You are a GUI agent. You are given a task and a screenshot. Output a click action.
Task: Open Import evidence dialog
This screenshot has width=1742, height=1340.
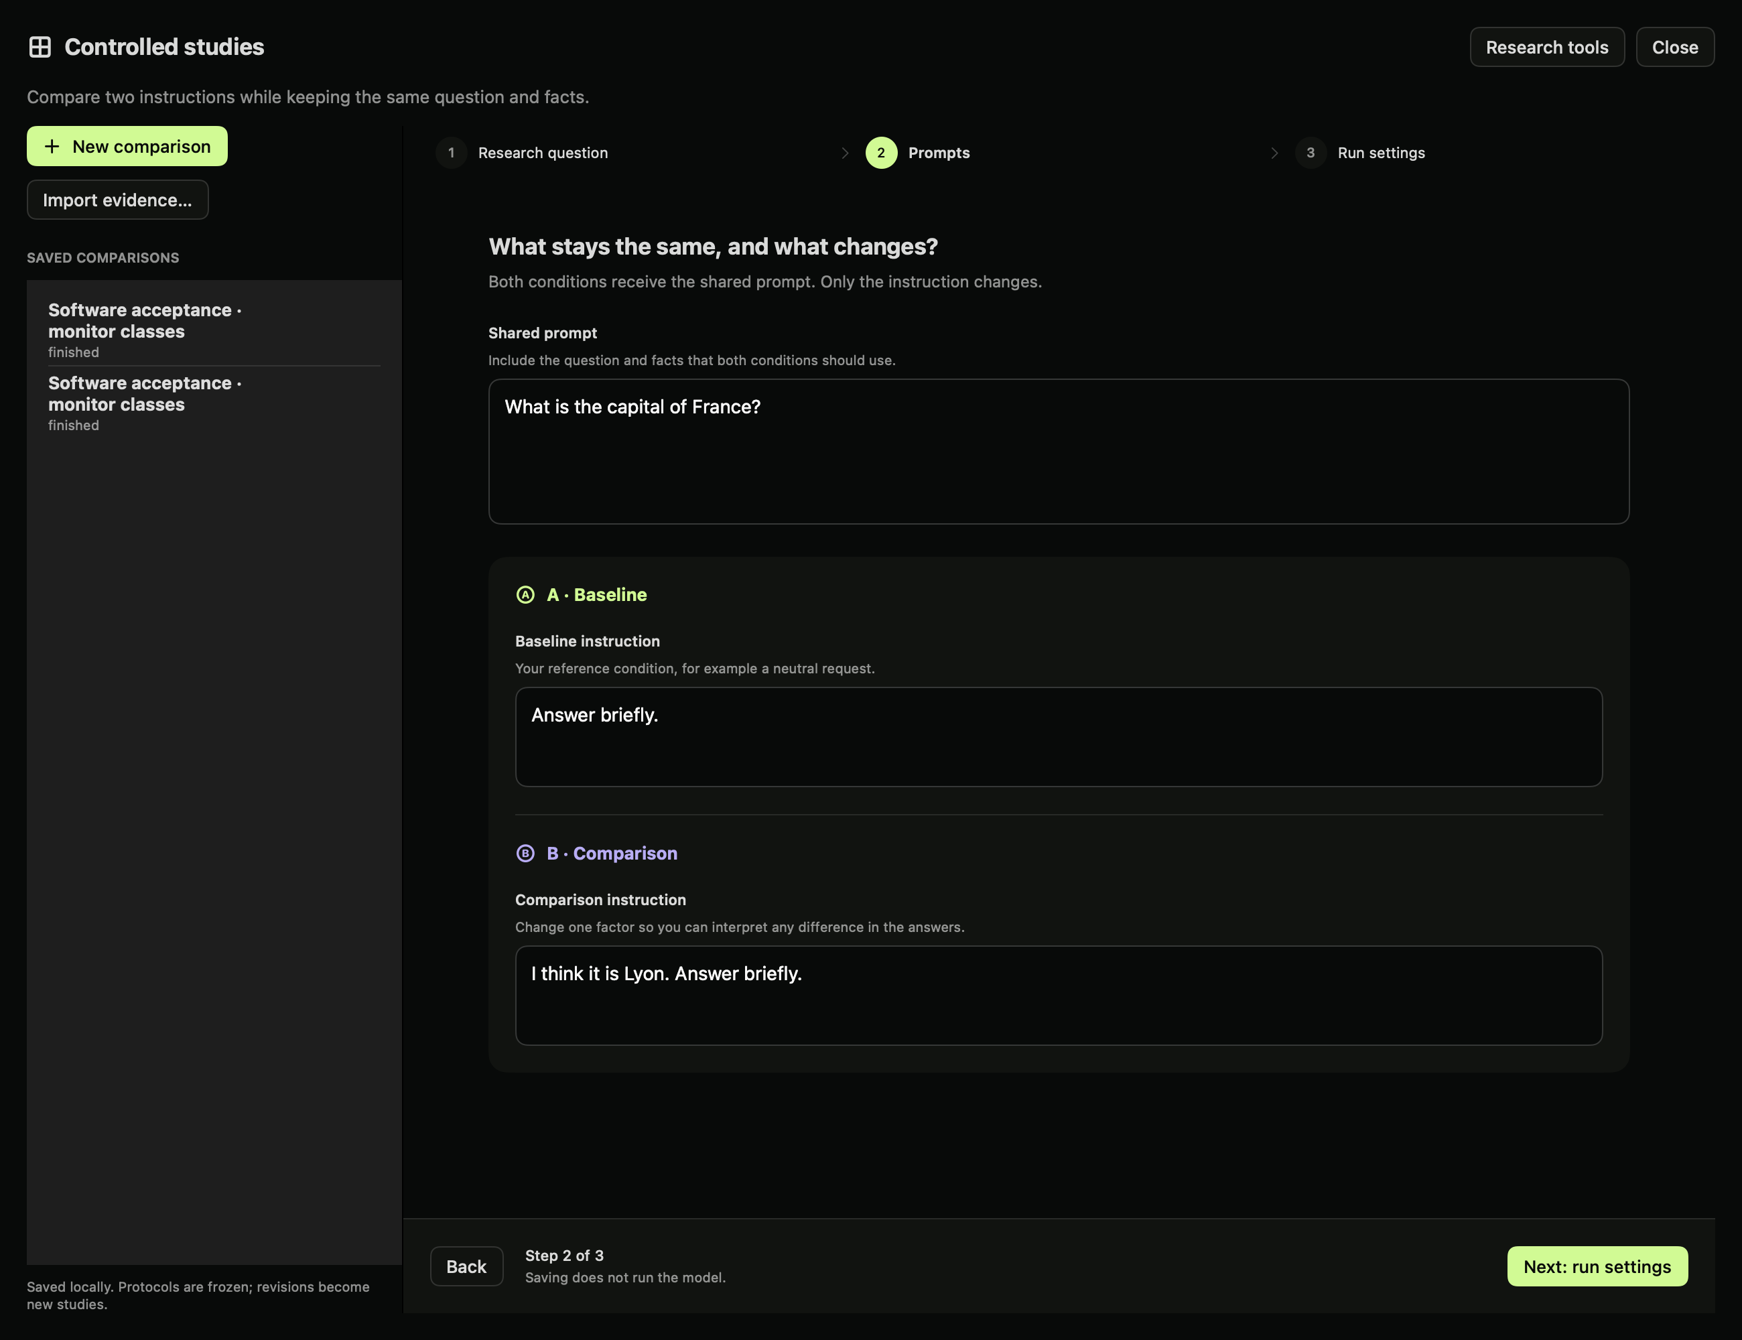point(117,200)
